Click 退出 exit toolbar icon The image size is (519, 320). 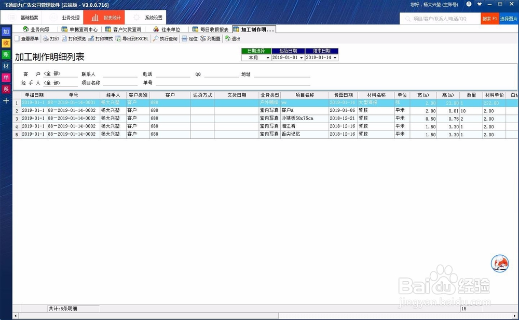click(x=227, y=39)
